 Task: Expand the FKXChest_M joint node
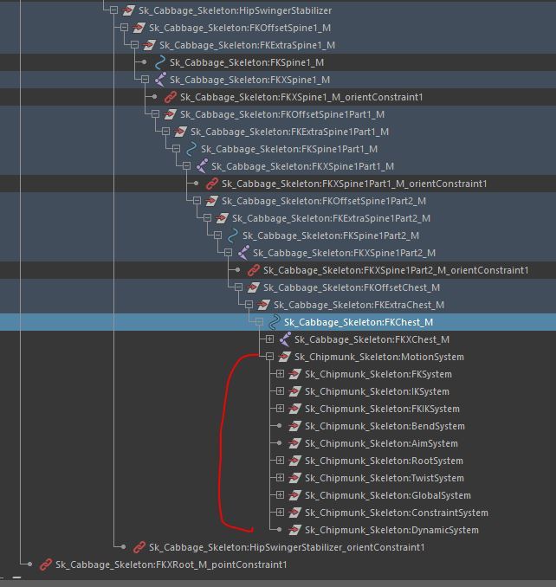[269, 339]
